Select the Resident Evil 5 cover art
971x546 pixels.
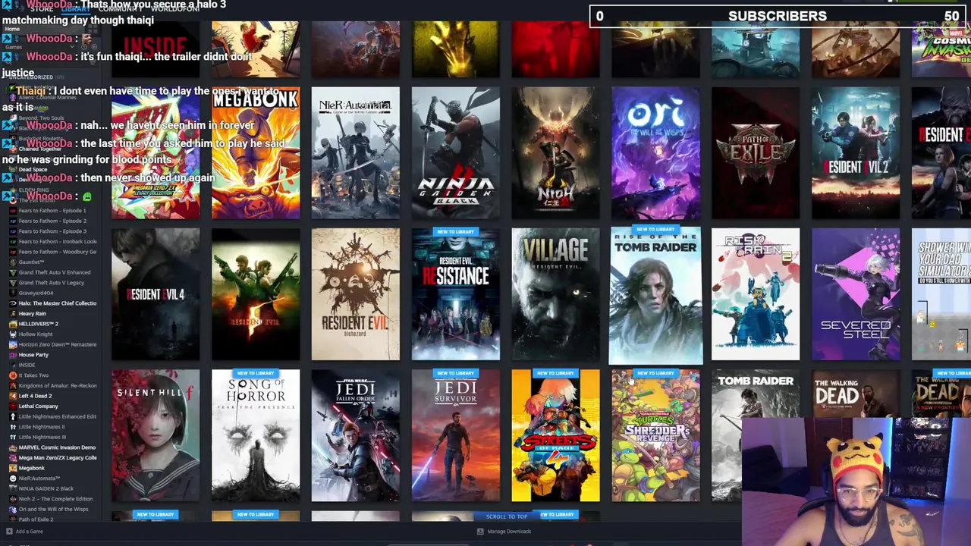pos(256,294)
